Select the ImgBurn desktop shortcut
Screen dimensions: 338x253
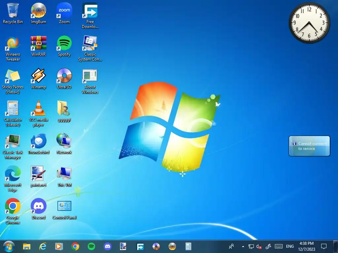(x=38, y=13)
